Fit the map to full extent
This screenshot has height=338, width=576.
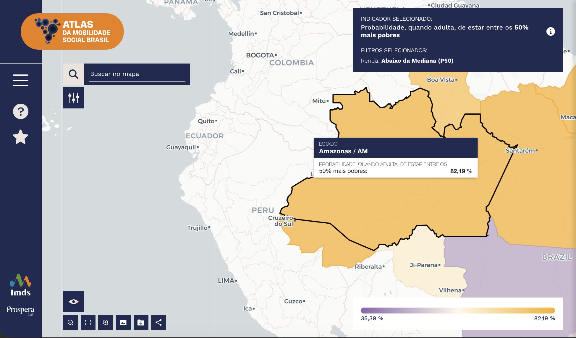[88, 322]
